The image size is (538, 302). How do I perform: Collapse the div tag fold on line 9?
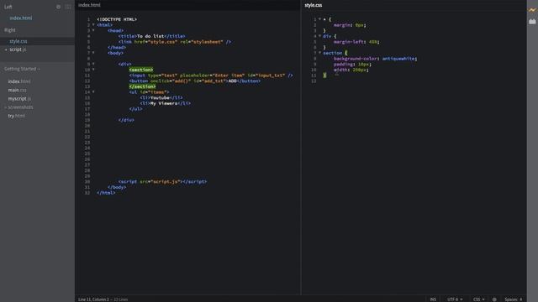[93, 64]
